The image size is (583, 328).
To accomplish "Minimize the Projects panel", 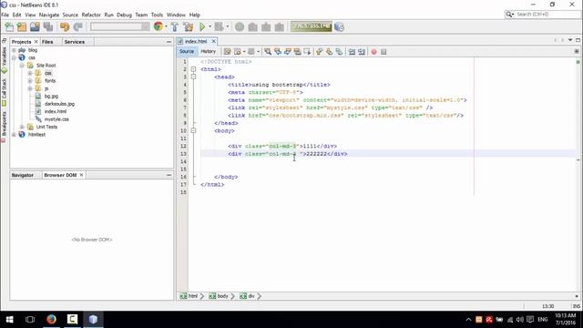I will point(169,42).
